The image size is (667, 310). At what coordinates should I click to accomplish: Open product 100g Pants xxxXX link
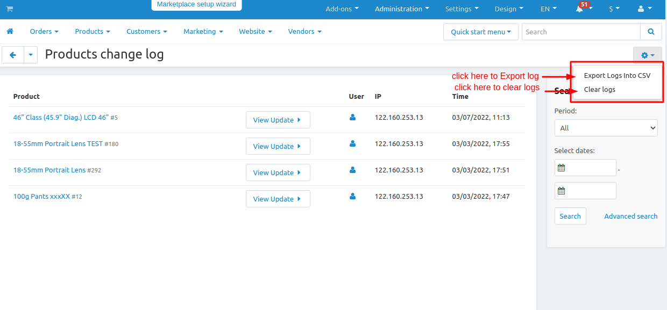tap(41, 196)
